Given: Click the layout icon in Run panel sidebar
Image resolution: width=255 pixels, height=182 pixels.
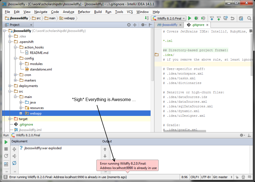Looking at the screenshot, I should point(6,164).
